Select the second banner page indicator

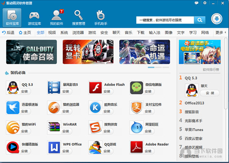(x=158, y=67)
